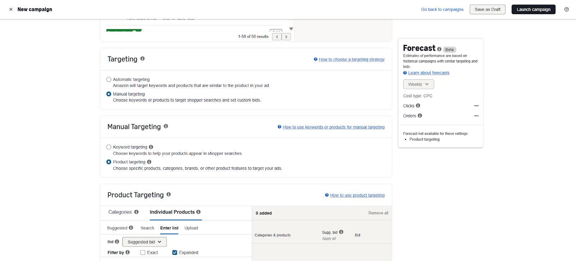
Task: Click info icon beside Suggested sub-tab
Action: click(131, 228)
